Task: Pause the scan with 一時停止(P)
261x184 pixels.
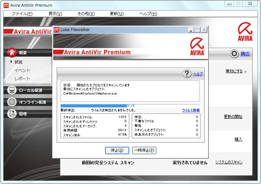Action: tap(144, 150)
